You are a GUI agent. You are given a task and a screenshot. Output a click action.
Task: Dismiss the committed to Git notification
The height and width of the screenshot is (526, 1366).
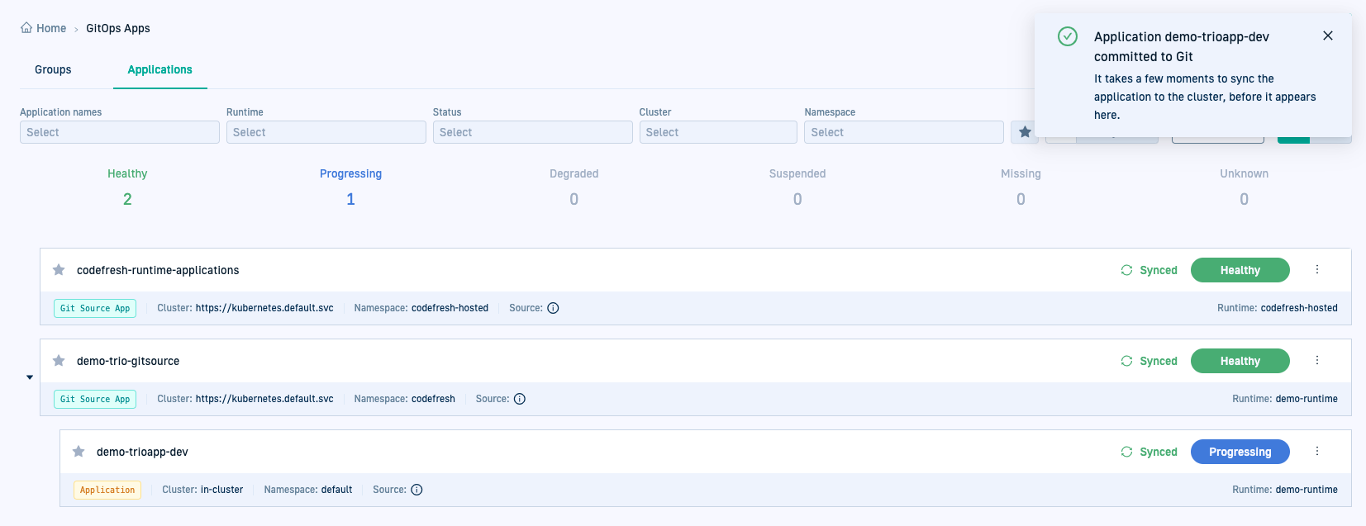[x=1328, y=36]
